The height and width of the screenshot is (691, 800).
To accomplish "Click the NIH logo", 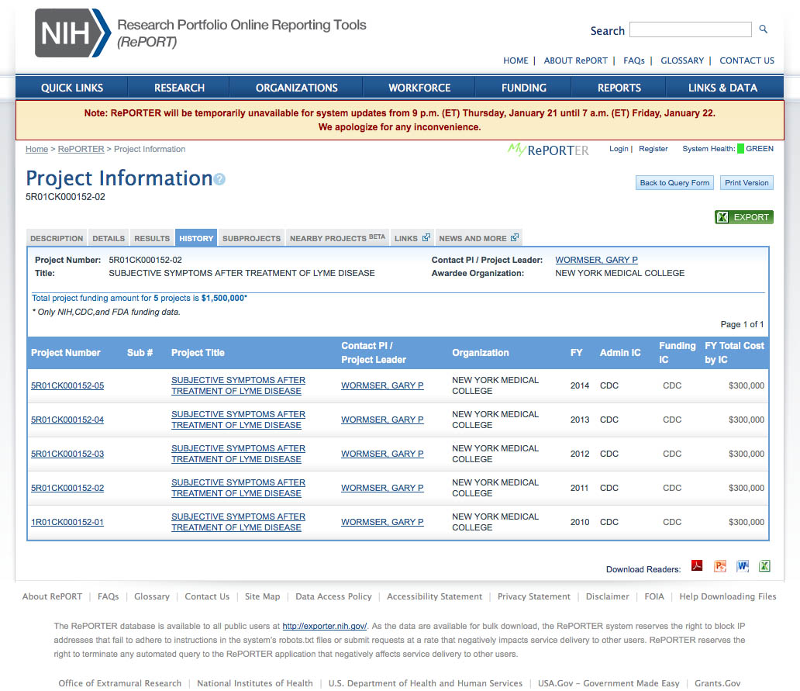I will [72, 33].
